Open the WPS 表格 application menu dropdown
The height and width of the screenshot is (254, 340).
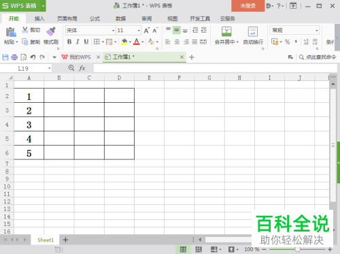click(x=43, y=6)
